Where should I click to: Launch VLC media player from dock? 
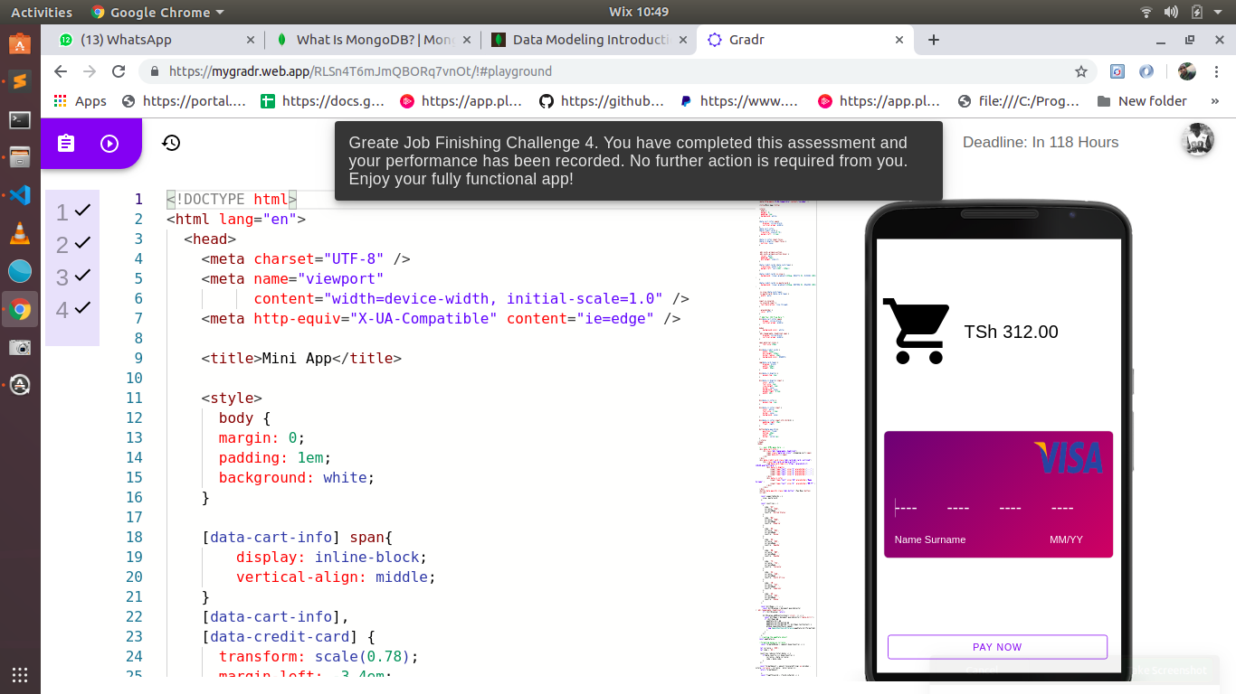[x=20, y=233]
